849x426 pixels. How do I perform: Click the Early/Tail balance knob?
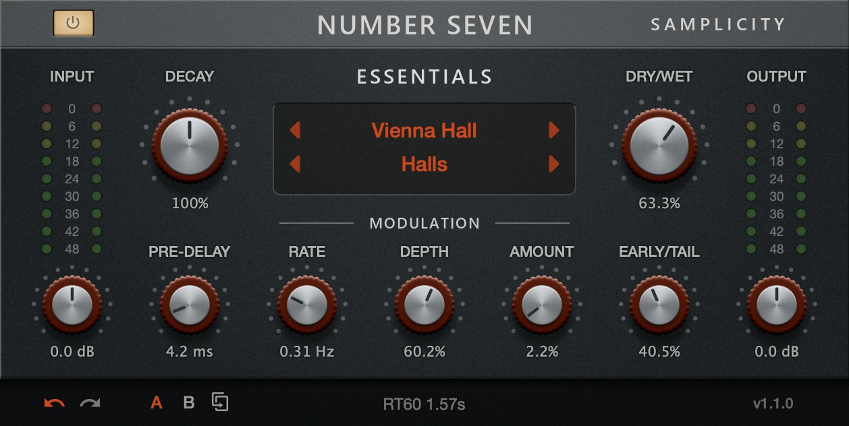659,305
